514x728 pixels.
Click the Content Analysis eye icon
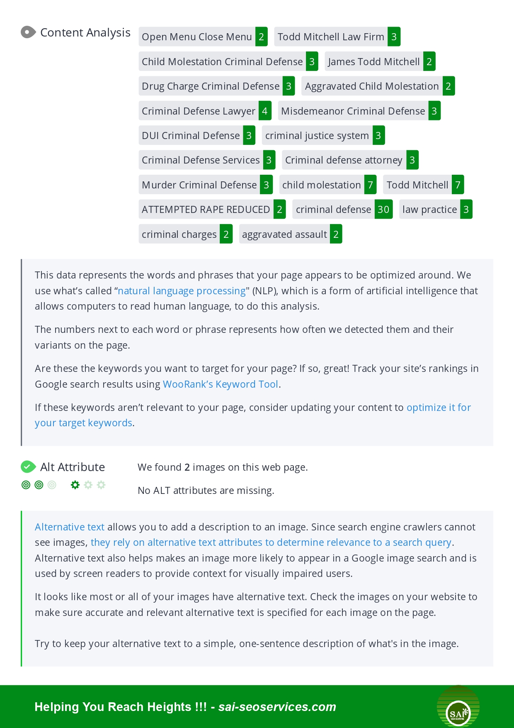pos(28,32)
